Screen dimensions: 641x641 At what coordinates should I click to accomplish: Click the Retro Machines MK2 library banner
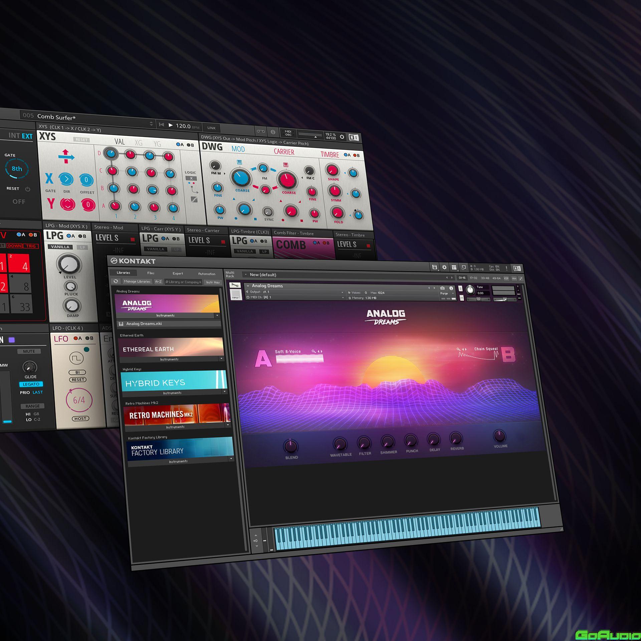pyautogui.click(x=177, y=414)
